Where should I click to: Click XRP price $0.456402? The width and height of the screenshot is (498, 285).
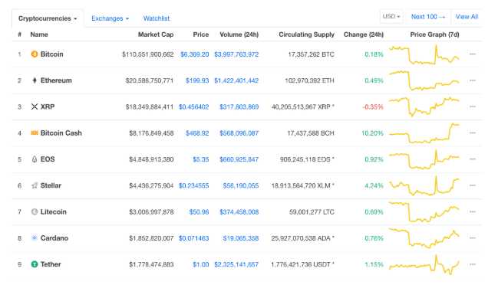(193, 107)
